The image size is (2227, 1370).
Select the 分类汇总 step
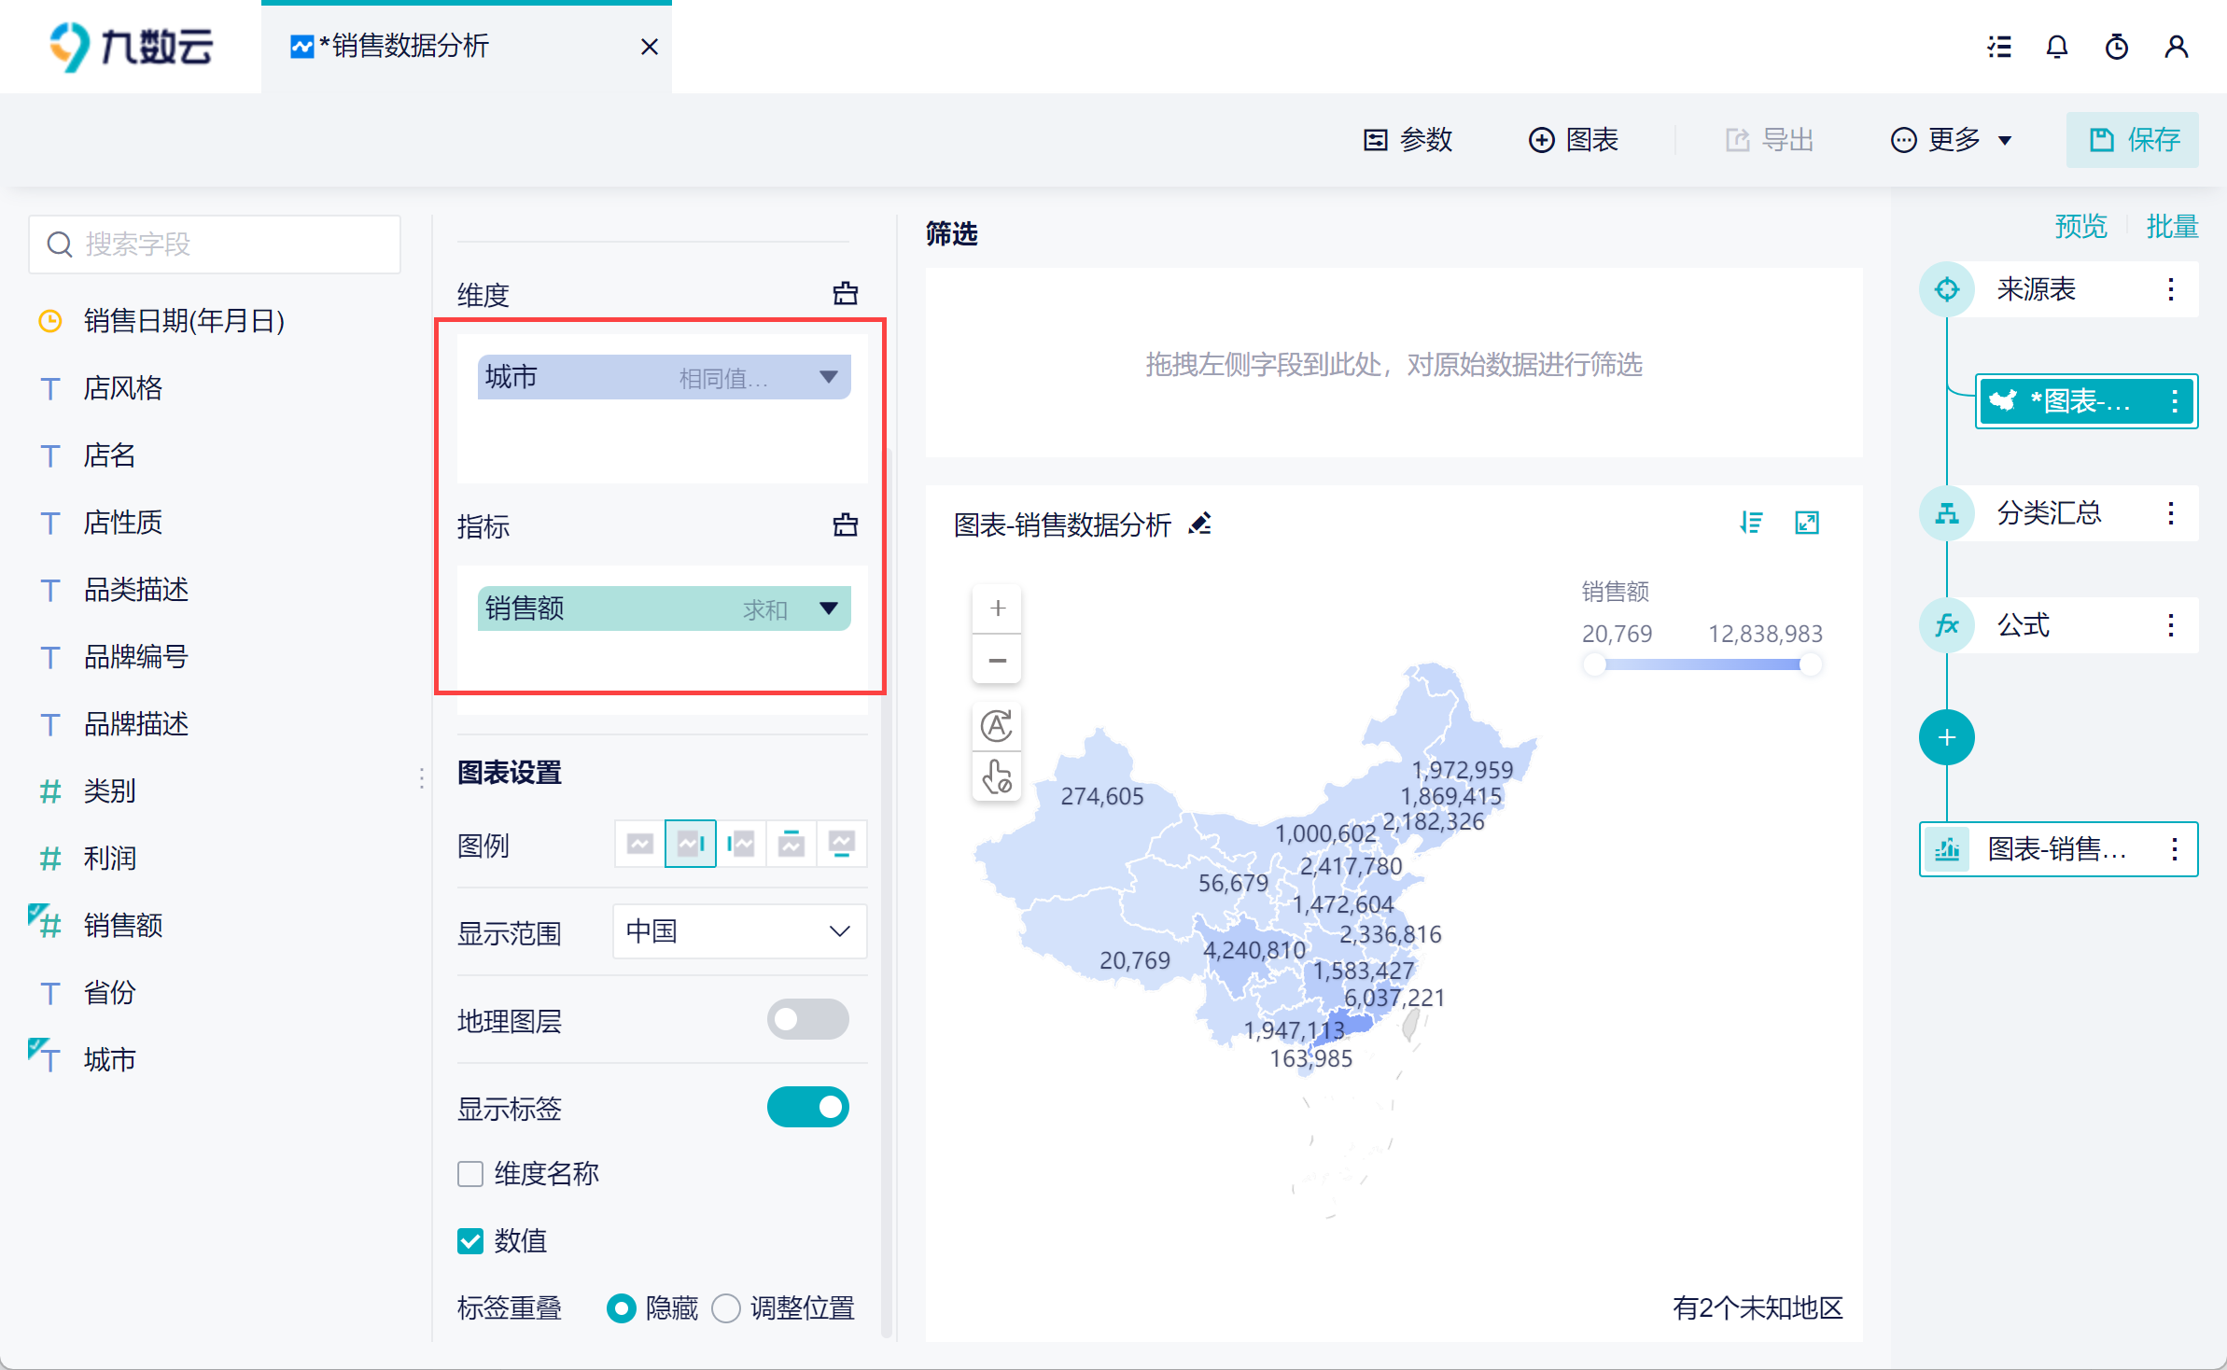point(2049,512)
